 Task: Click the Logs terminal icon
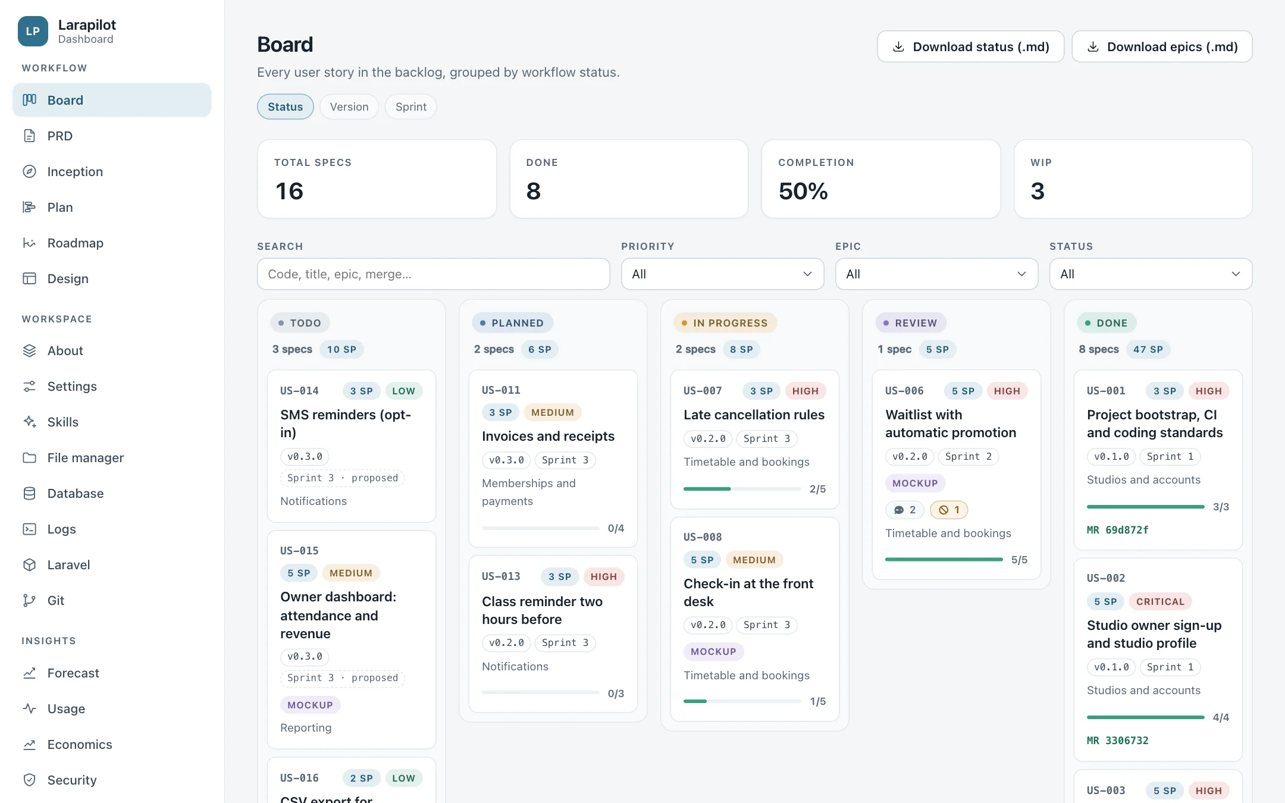[x=30, y=529]
